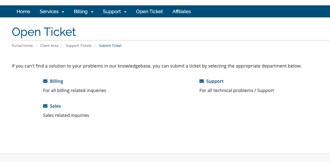Expand the Support menu caret in navbar
Viewport: 330px width, 162px height.
[x=125, y=12]
